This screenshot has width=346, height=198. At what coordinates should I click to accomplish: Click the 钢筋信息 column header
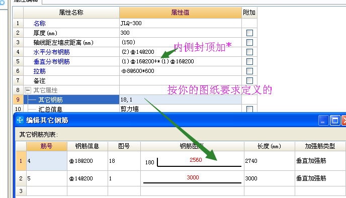88,146
